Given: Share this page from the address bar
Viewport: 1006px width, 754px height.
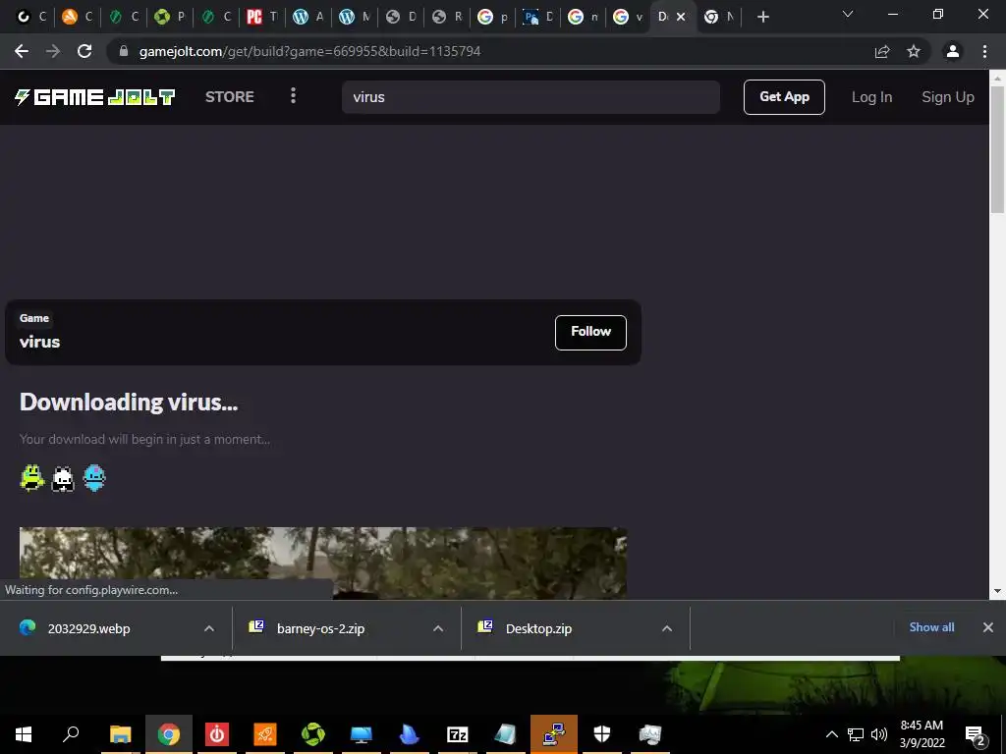Looking at the screenshot, I should [x=882, y=51].
